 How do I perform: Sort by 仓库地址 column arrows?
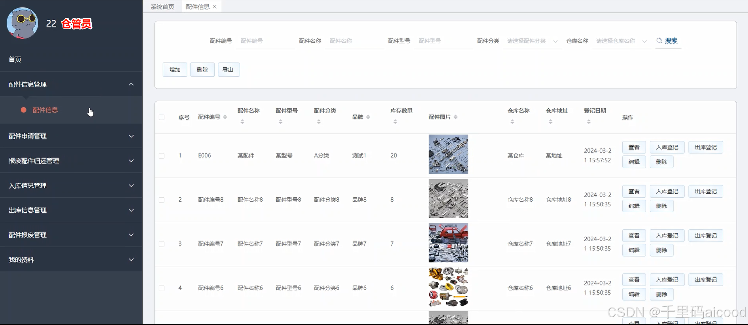click(x=551, y=122)
